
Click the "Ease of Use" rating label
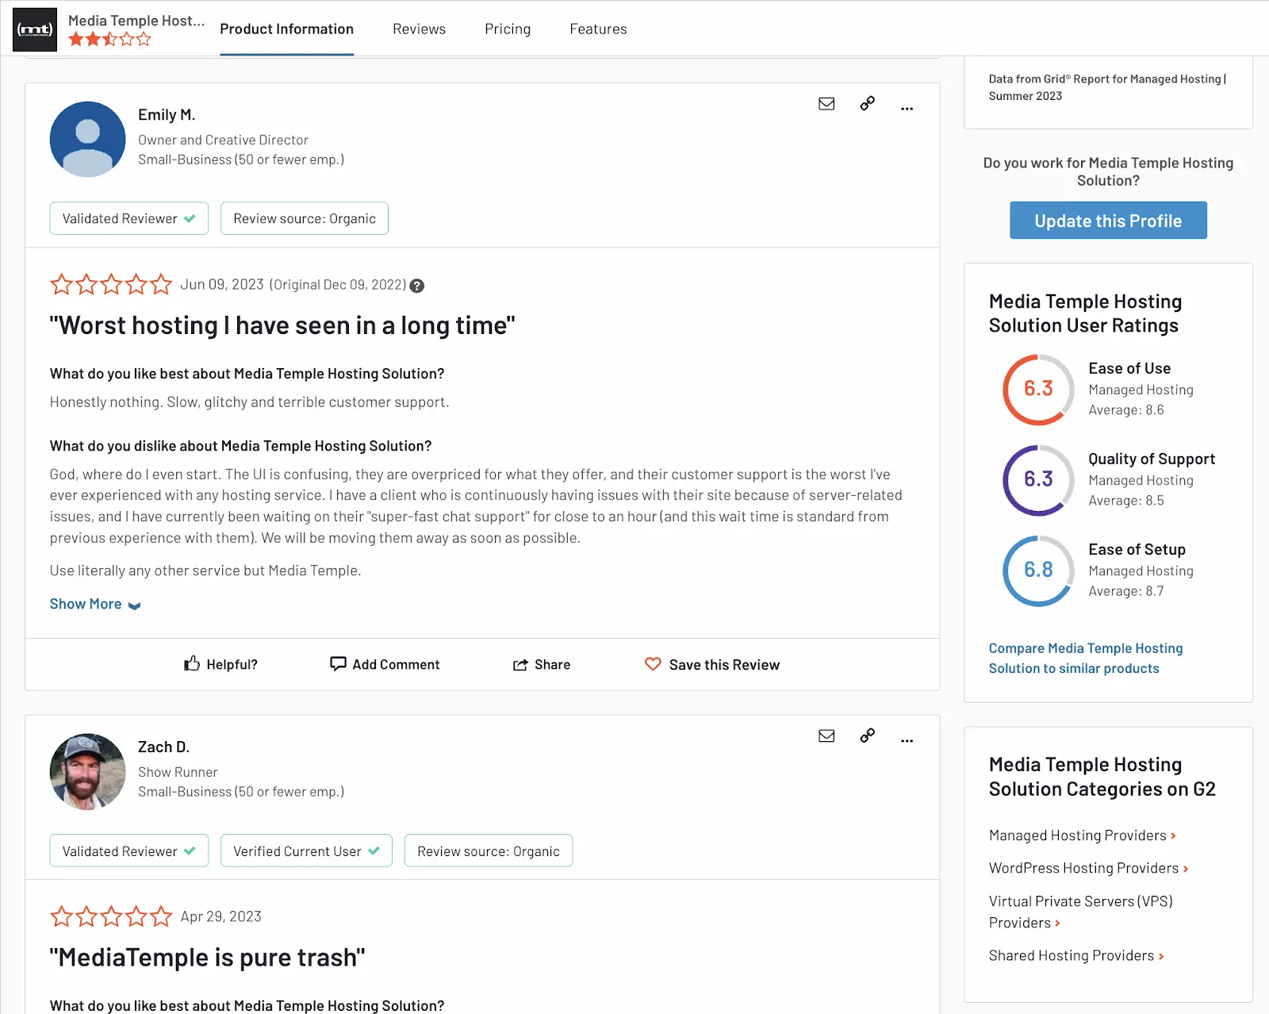coord(1129,368)
